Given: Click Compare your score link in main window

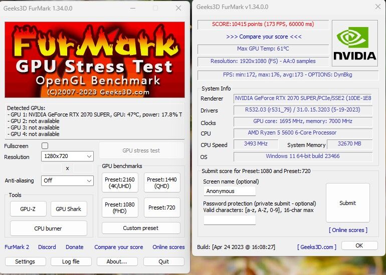Looking at the screenshot, I should (119, 247).
